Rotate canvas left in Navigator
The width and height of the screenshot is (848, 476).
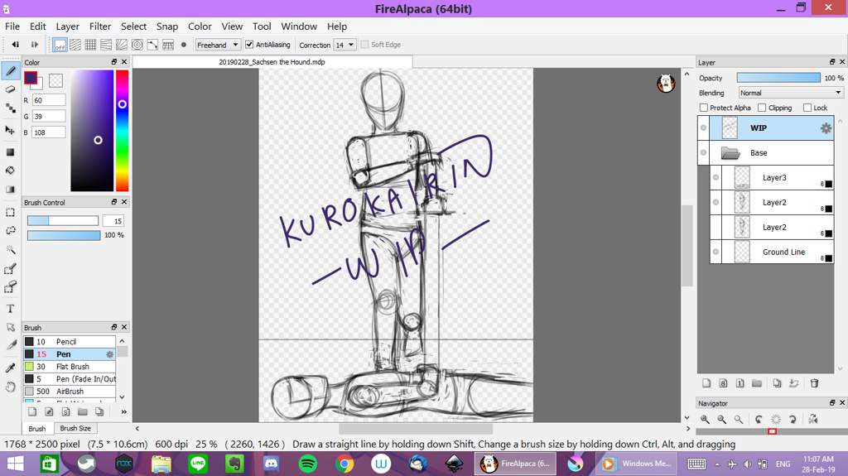point(759,419)
